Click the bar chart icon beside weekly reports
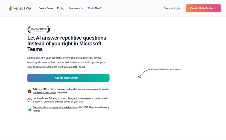 [x=29, y=109]
